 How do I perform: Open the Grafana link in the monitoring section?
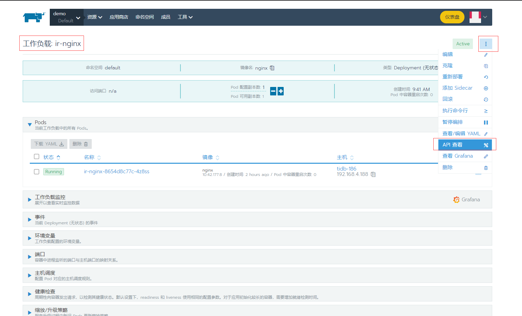click(467, 200)
